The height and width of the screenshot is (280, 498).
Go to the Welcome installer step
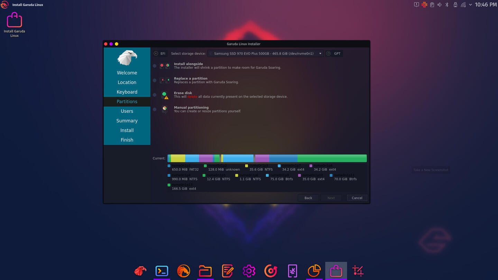(127, 73)
